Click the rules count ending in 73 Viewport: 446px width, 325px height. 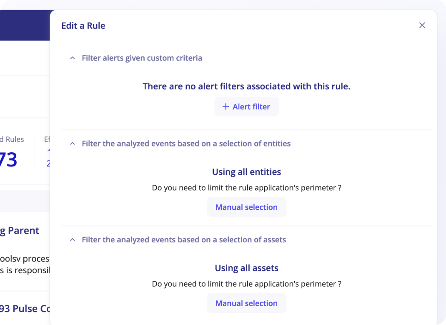point(8,160)
